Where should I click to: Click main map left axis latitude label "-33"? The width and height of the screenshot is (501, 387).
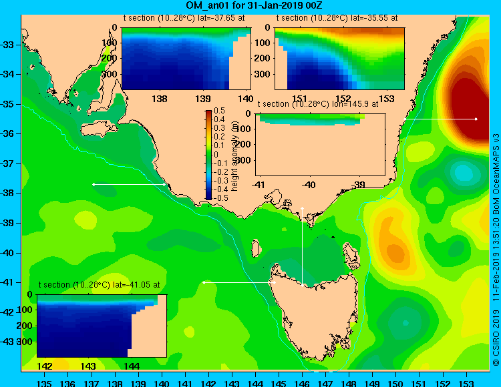point(7,45)
